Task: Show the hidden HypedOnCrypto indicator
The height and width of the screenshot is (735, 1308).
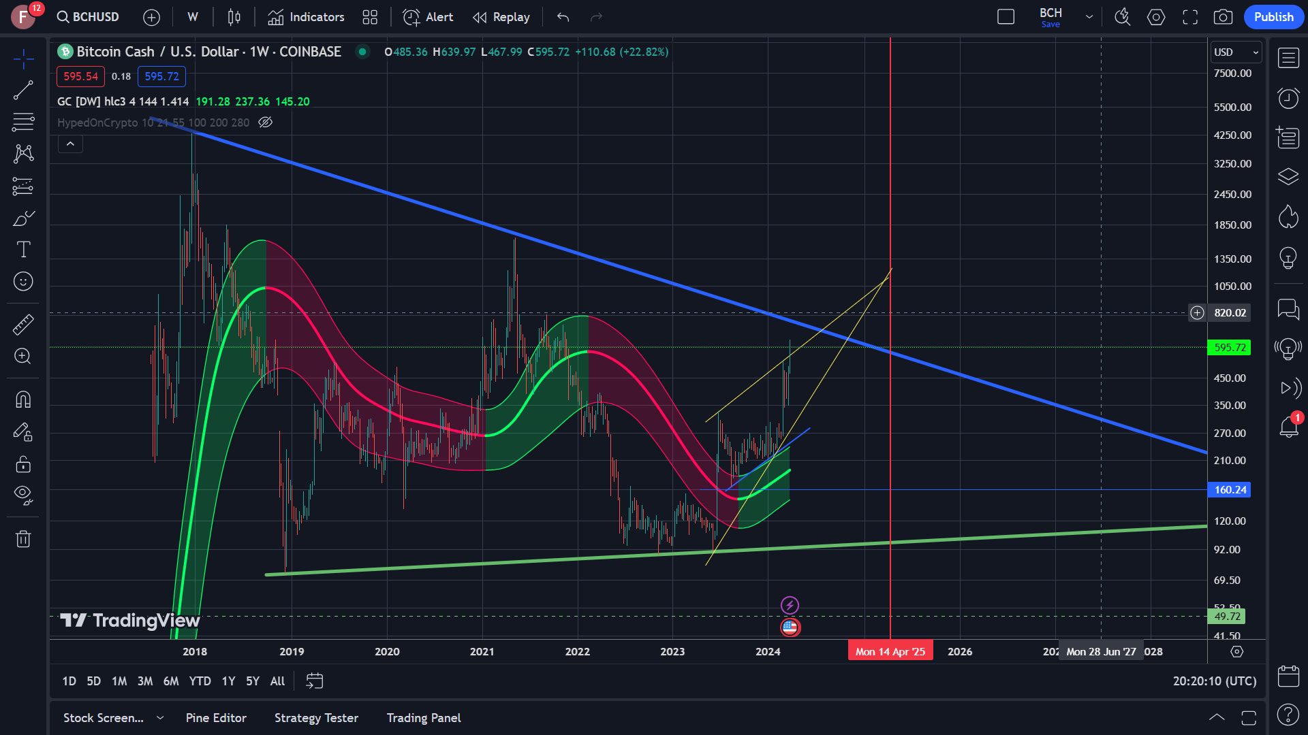Action: [x=266, y=122]
